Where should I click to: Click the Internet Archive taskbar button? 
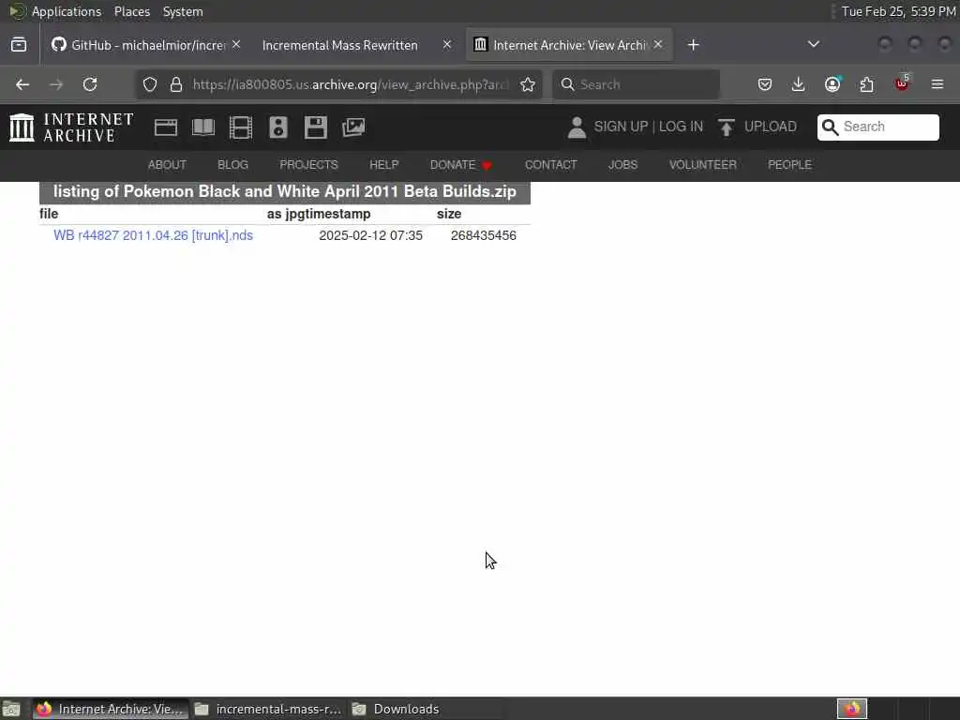pos(111,709)
